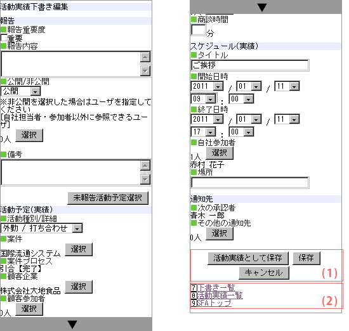Click the 商談時間 minutes input field
The width and height of the screenshot is (349, 331).
198,30
